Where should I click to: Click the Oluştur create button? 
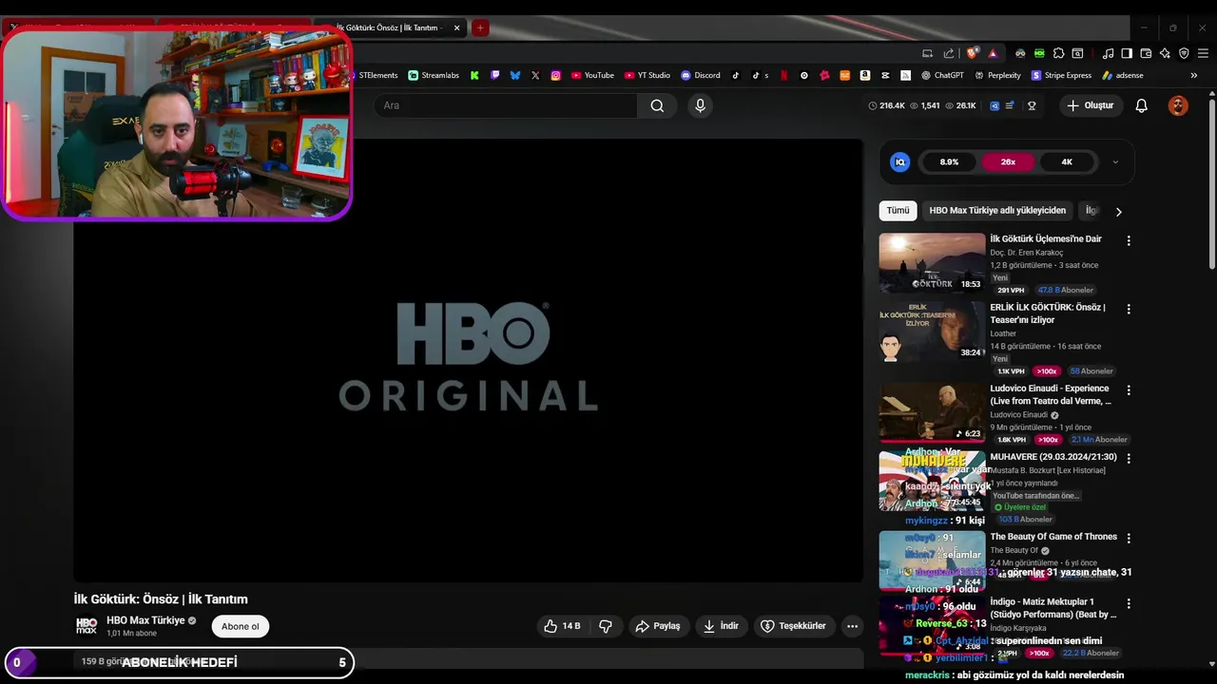pos(1090,105)
